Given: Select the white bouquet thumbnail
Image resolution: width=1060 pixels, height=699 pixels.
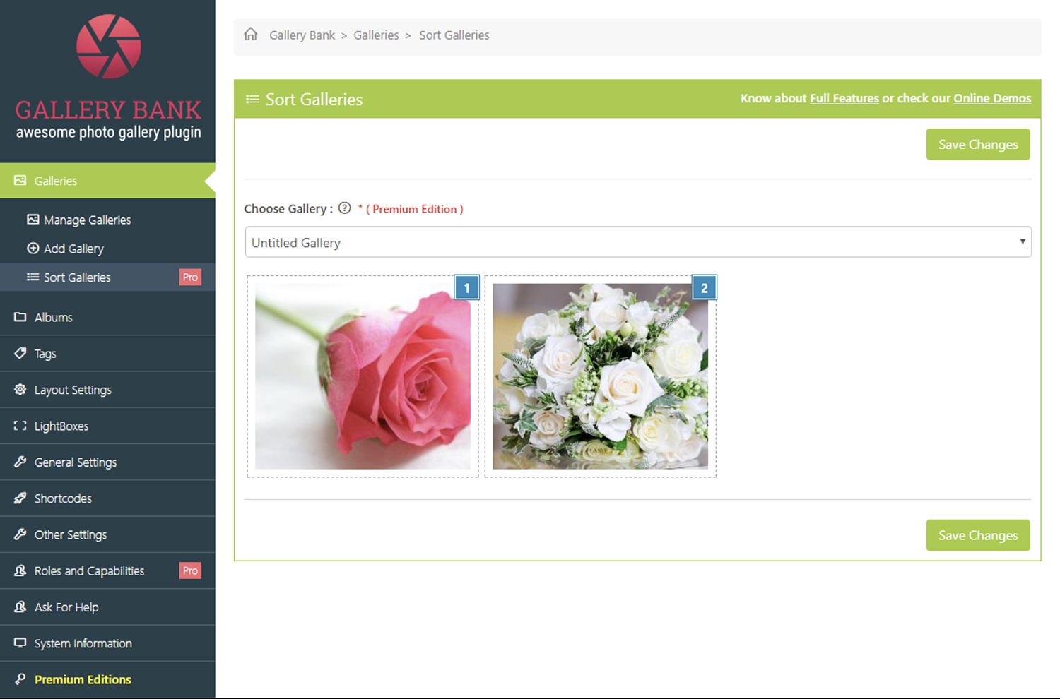Looking at the screenshot, I should point(600,376).
